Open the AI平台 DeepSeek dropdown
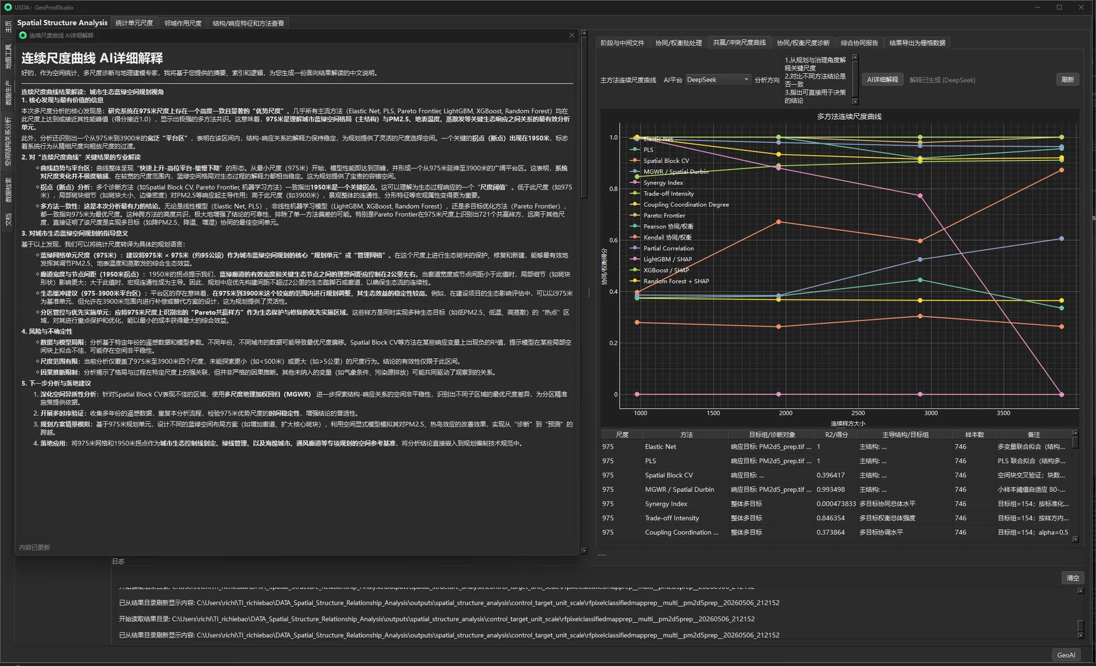 718,80
